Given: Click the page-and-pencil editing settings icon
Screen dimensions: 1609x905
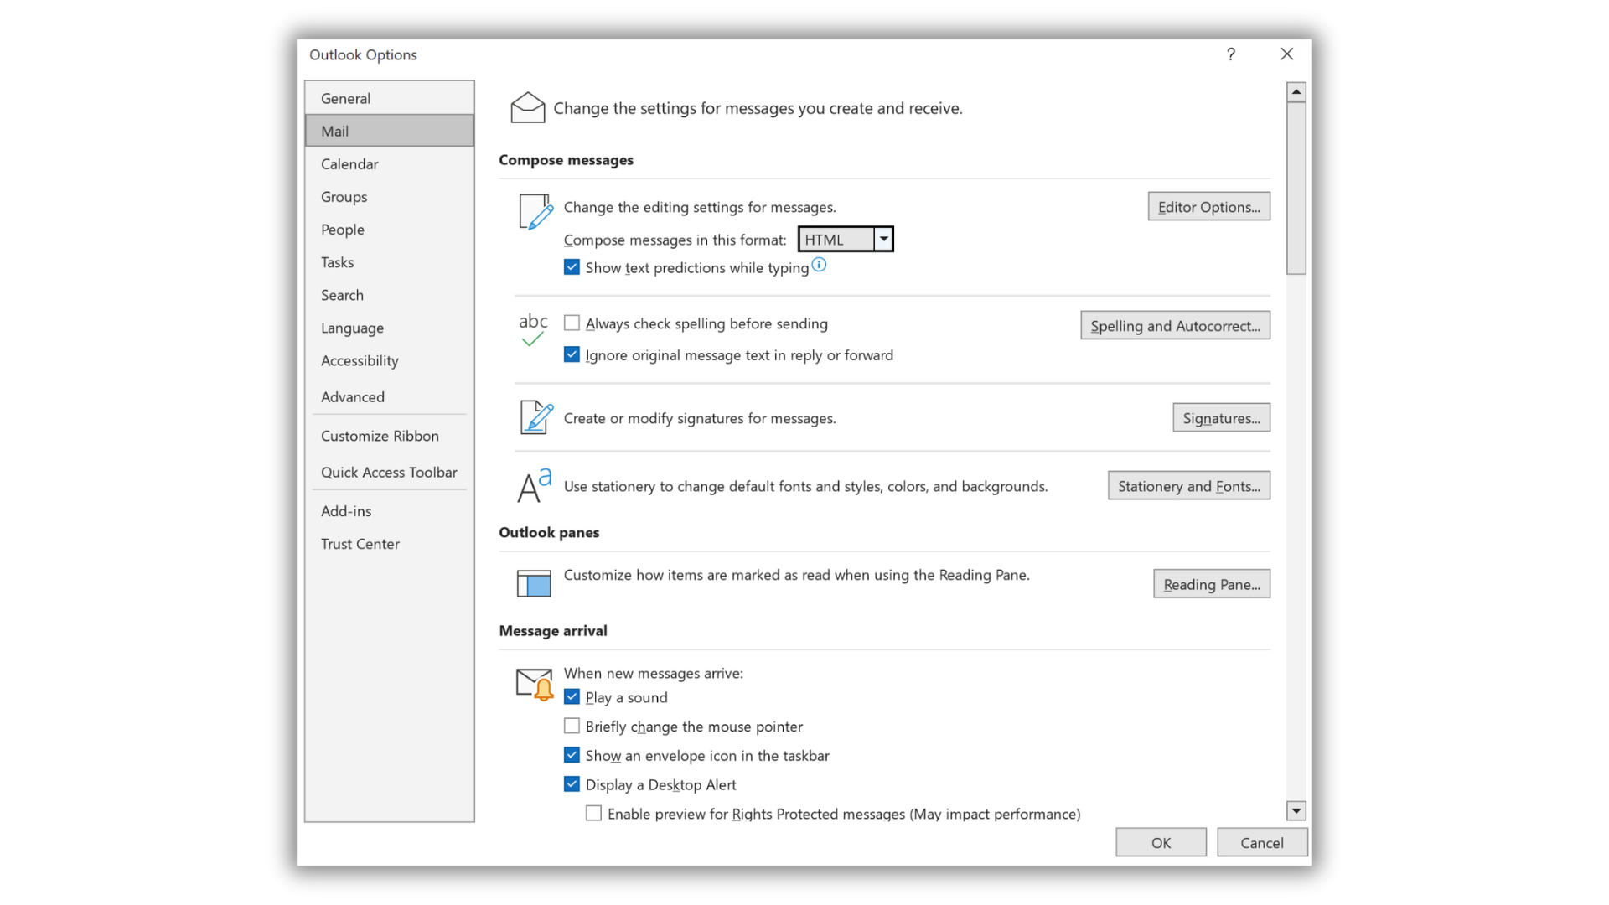Looking at the screenshot, I should tap(535, 210).
